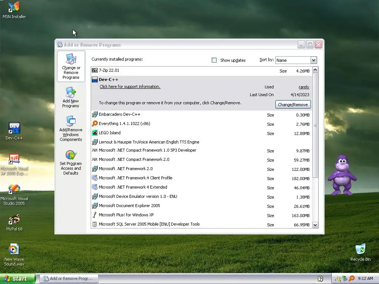Click the Lernout & Hauspie TruVoice icon
379x284 pixels.
click(x=95, y=142)
